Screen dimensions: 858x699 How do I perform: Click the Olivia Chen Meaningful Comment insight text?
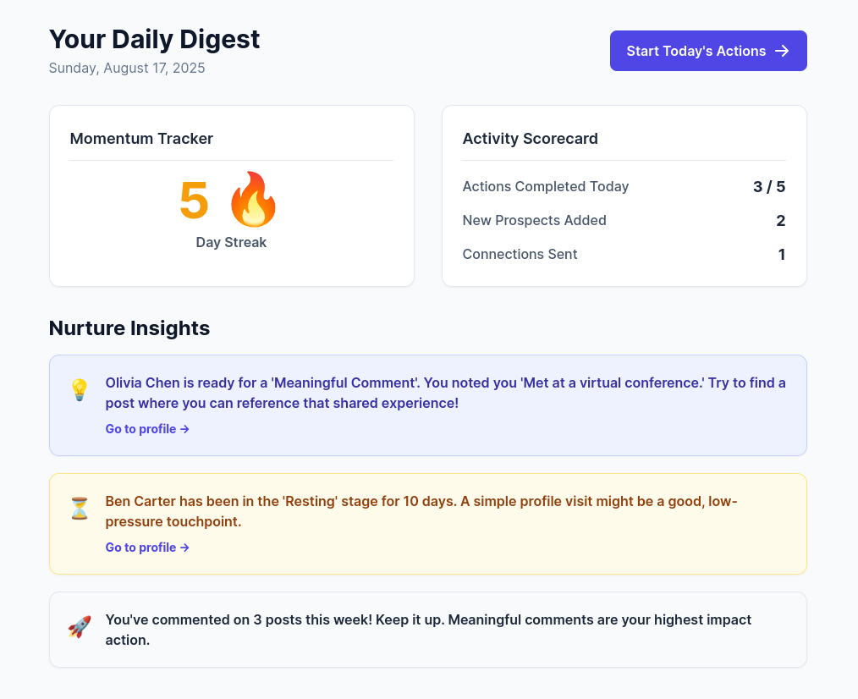pyautogui.click(x=445, y=393)
